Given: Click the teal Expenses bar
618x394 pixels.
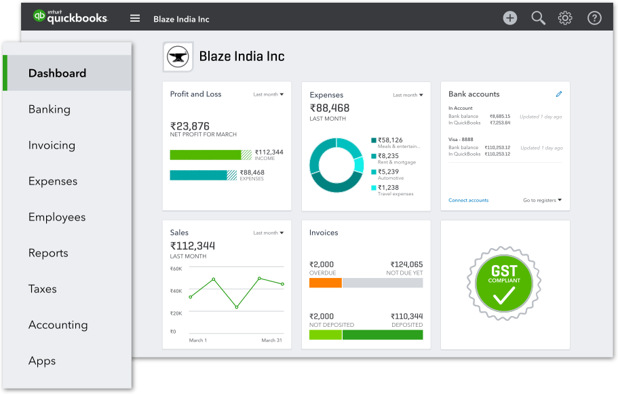Looking at the screenshot, I should point(203,175).
